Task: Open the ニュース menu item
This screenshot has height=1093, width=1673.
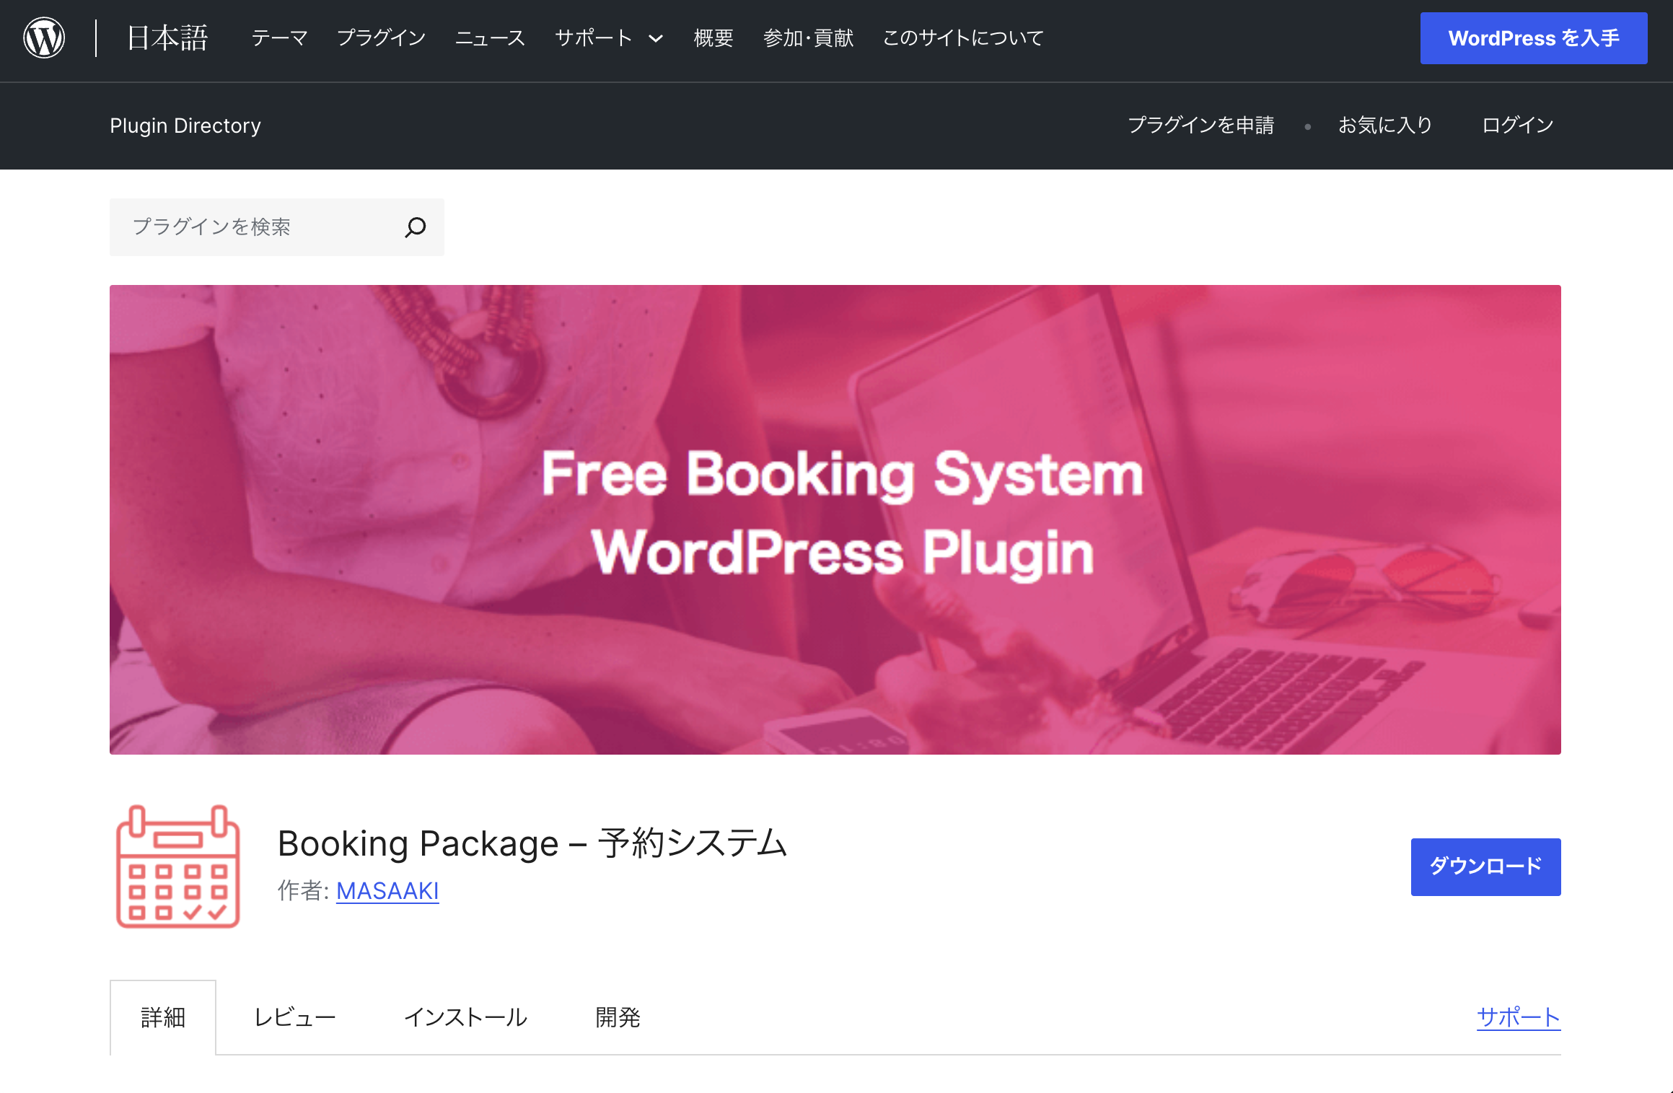Action: pyautogui.click(x=490, y=38)
